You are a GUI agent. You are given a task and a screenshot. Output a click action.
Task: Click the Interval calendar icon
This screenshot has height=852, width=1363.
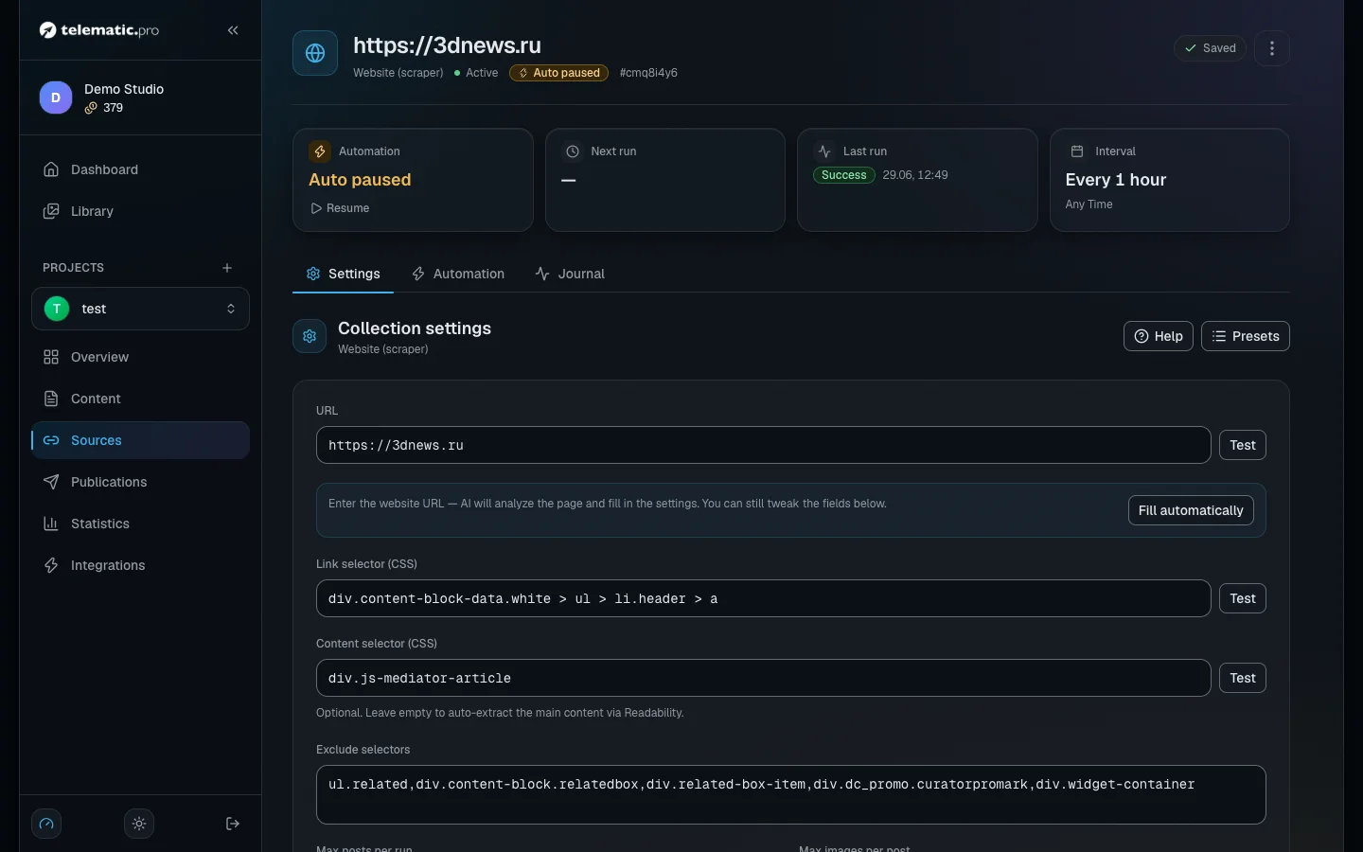(x=1077, y=151)
